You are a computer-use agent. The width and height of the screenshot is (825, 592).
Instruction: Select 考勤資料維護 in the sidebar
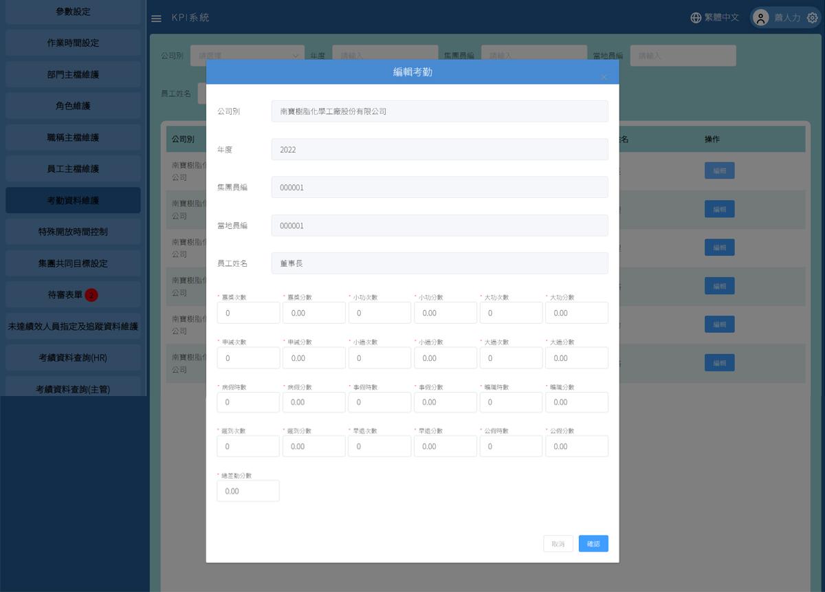[73, 200]
